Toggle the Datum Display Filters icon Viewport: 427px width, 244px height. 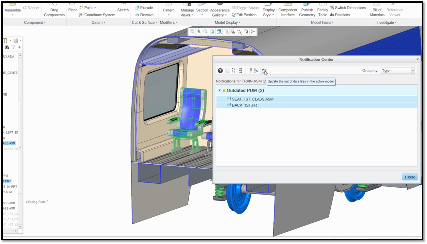(239, 32)
